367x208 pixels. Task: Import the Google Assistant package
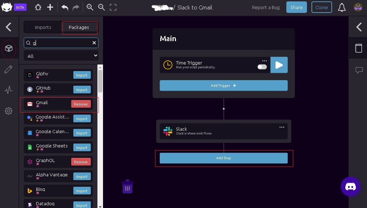(x=82, y=118)
